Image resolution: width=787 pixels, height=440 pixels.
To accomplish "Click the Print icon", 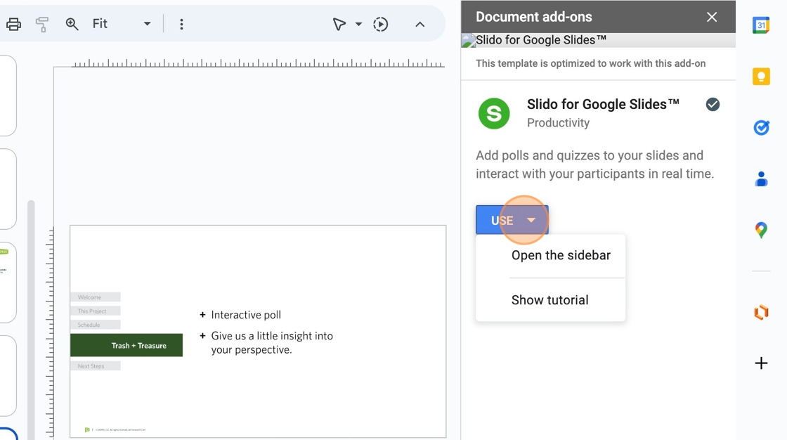I will pos(13,25).
